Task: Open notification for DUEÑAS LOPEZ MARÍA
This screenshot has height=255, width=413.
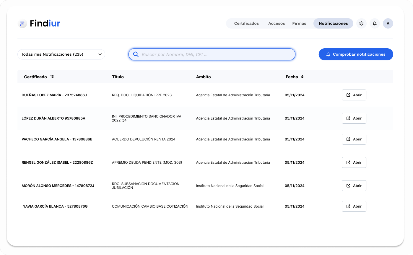Action: (354, 95)
